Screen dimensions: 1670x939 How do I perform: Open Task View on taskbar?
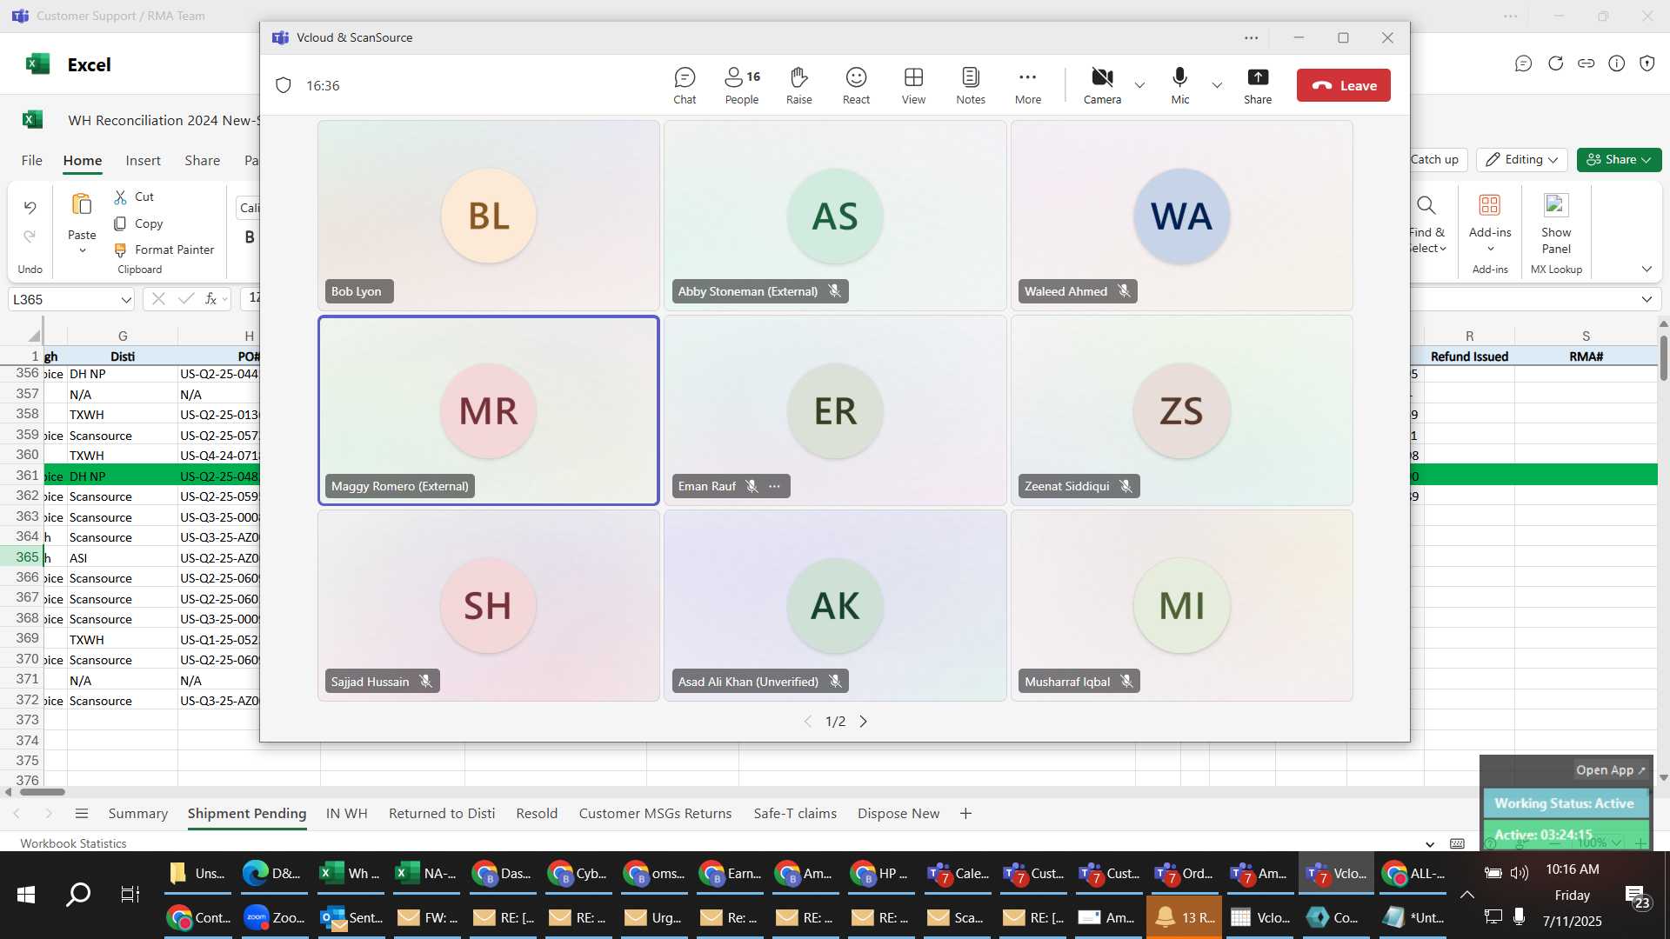coord(130,895)
